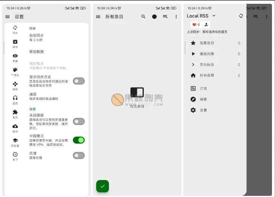Open search in 所有条目 screen
275x197 pixels.
(143, 17)
